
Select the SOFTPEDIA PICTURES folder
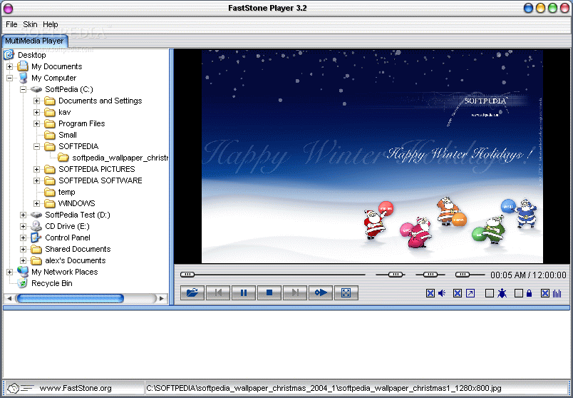tap(97, 169)
